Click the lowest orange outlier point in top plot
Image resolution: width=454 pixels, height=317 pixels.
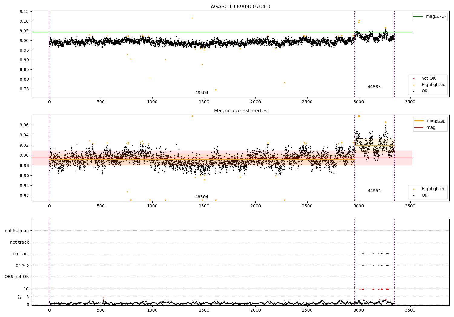(216, 90)
